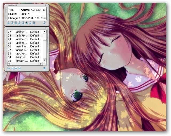Viewport: 171px width, 136px height.
Task: Select slide row 30 in playlist
Action: [25, 43]
